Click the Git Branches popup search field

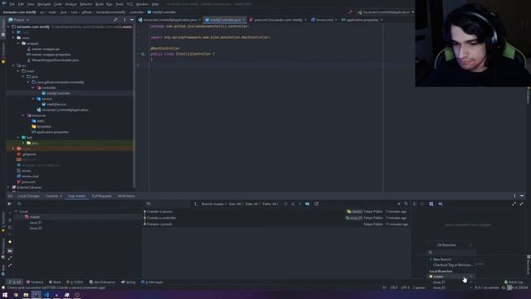[x=451, y=252]
